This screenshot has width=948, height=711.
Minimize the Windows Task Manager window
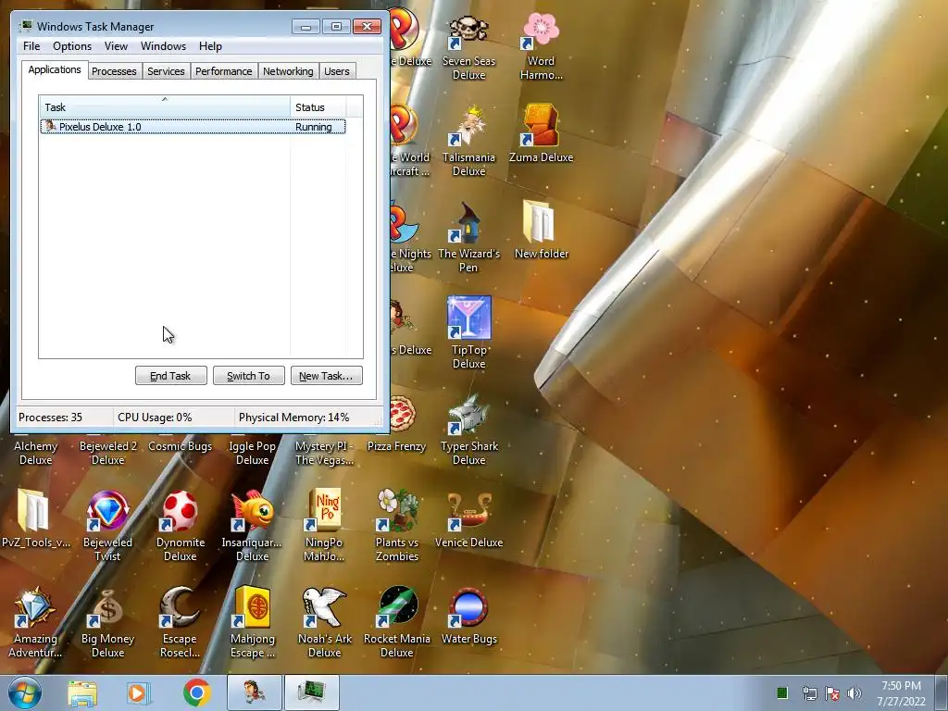[306, 27]
